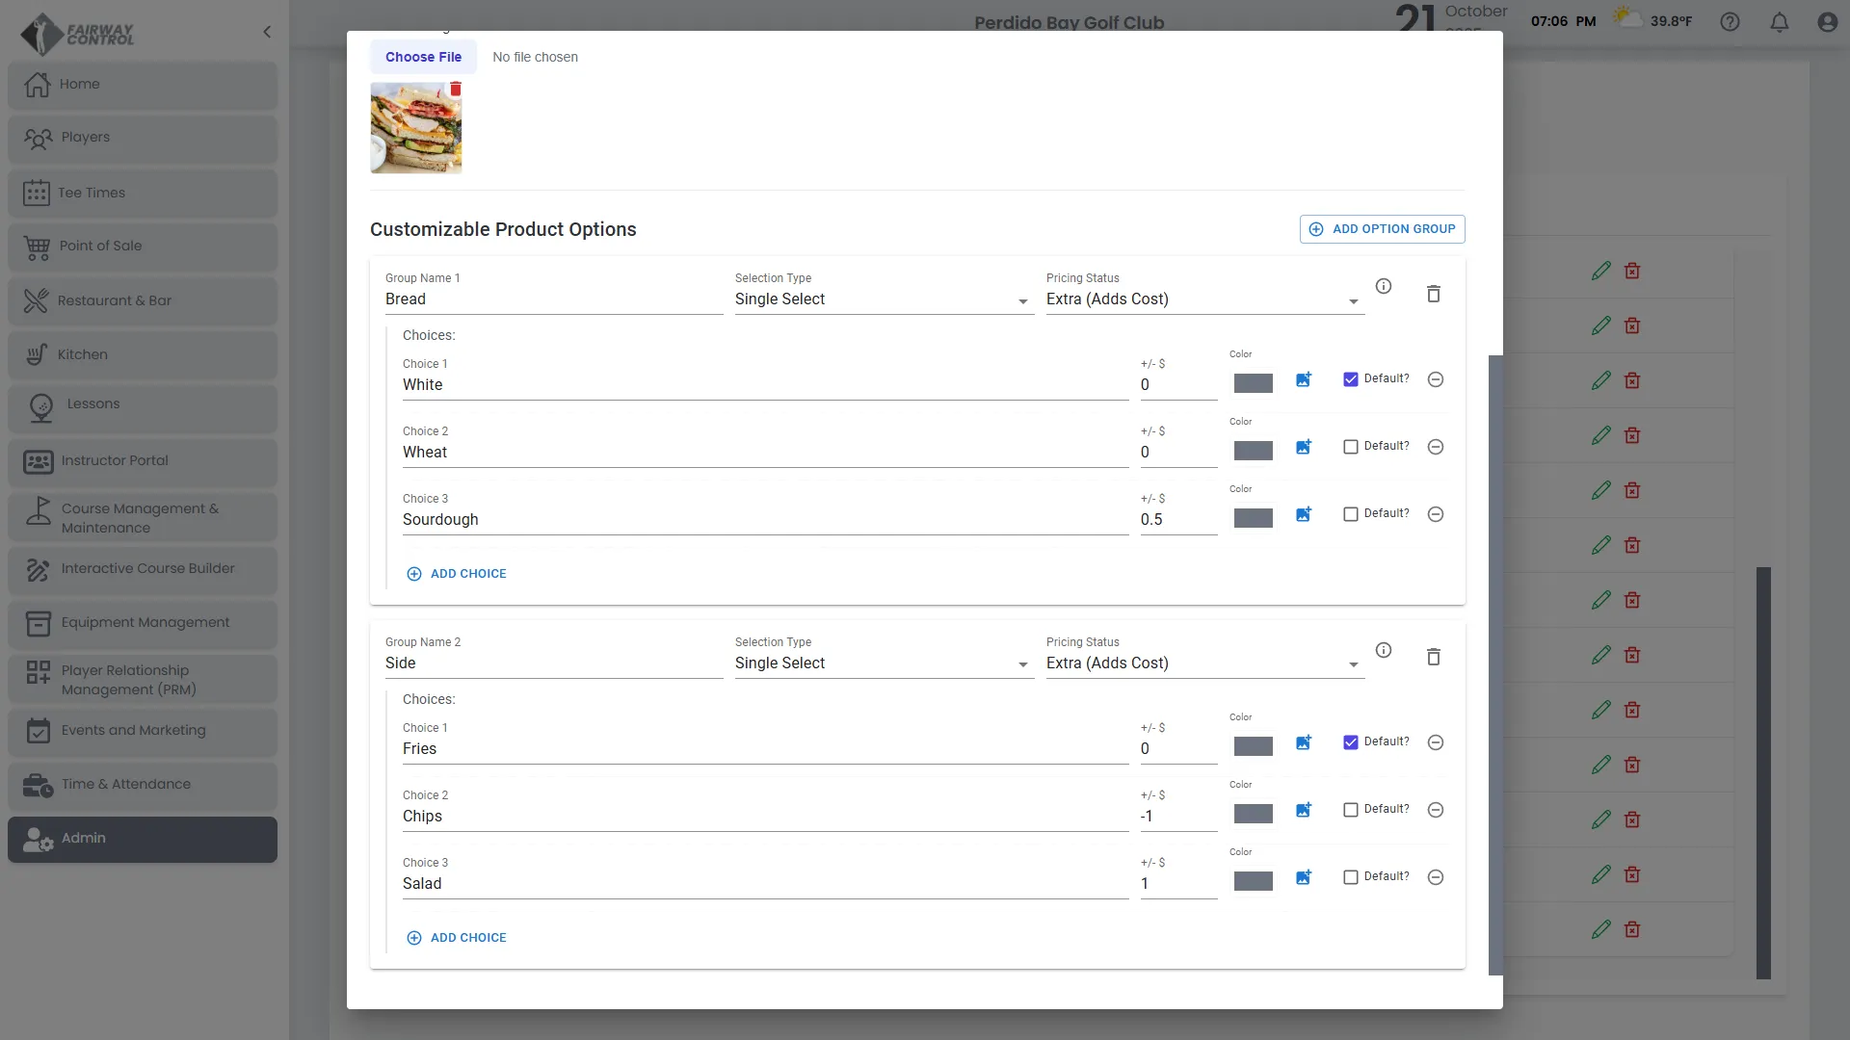1850x1040 pixels.
Task: Mark Salad as default side
Action: (1351, 877)
